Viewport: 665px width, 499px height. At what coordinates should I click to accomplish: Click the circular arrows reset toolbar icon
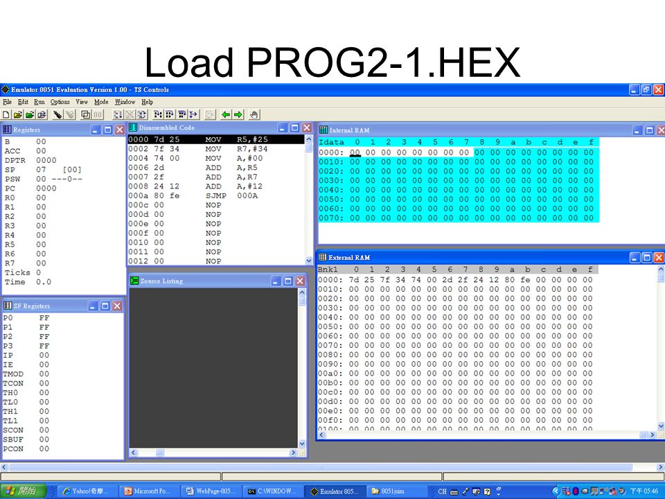pos(141,114)
